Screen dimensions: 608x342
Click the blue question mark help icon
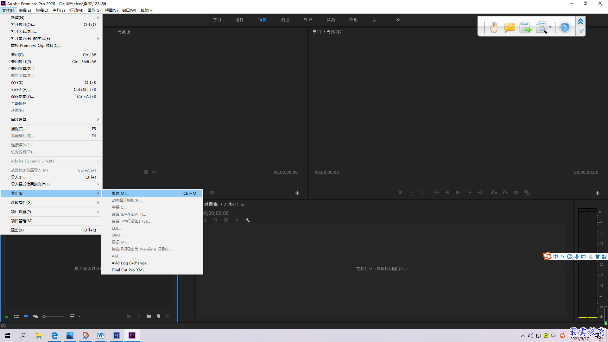tap(565, 28)
